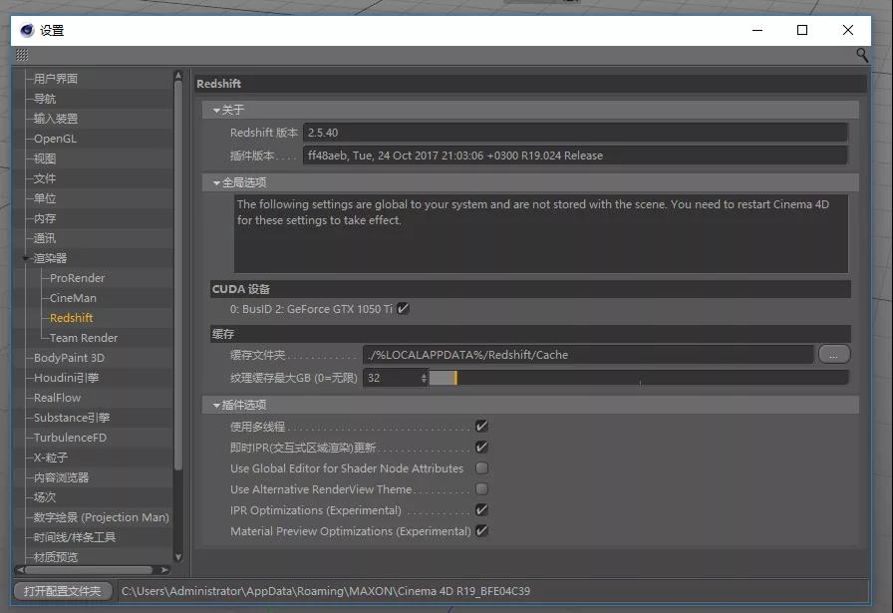Collapse the 插件选项 section

click(x=216, y=405)
